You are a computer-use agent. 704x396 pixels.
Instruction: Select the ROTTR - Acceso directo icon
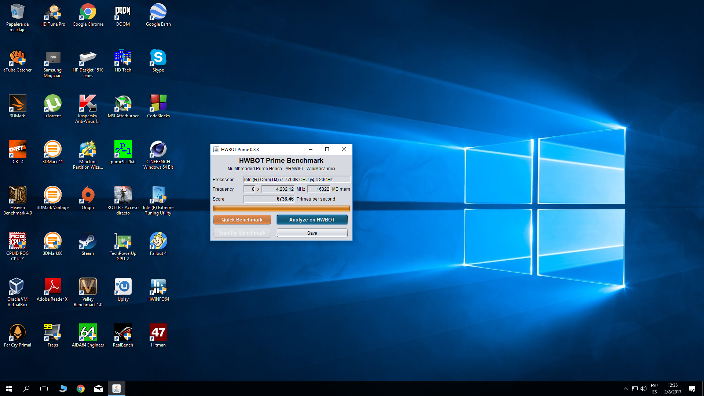(x=123, y=201)
